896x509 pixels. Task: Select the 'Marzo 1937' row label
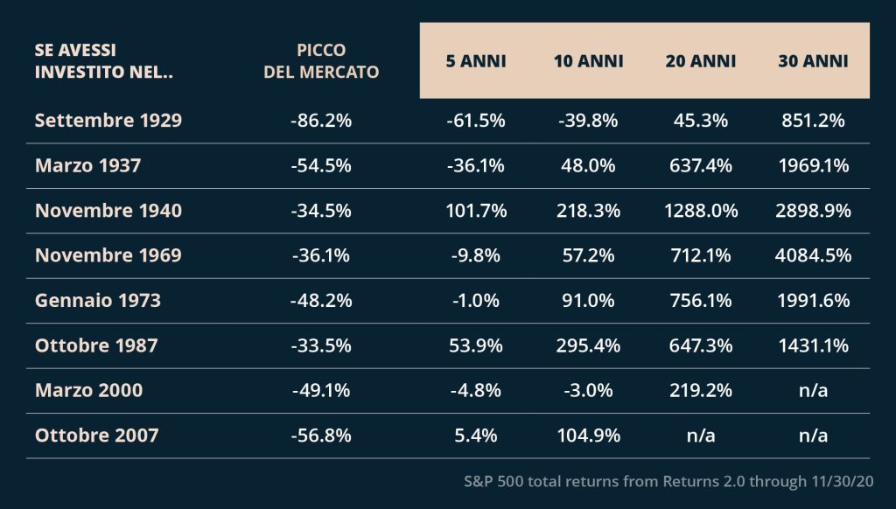point(88,165)
